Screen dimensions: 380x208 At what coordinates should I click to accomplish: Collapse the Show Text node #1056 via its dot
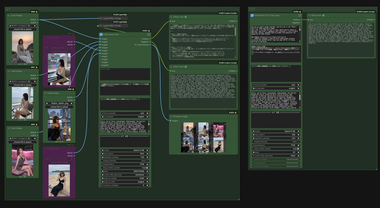pos(171,67)
